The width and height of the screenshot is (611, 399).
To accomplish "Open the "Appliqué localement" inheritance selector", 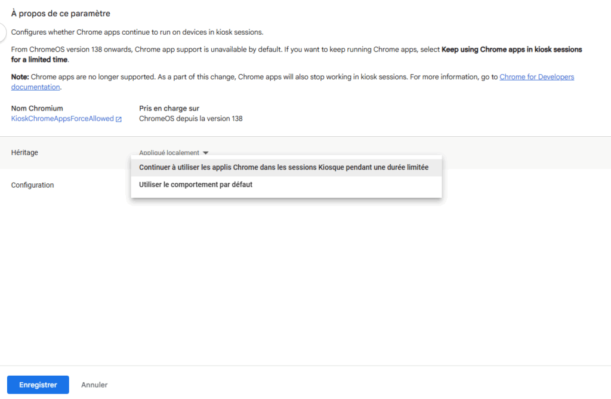I will point(169,153).
